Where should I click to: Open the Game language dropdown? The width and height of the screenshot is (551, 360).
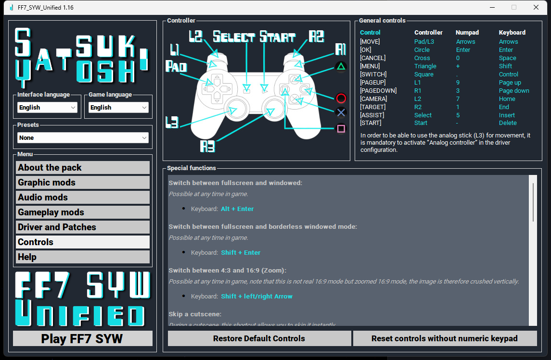click(x=118, y=107)
